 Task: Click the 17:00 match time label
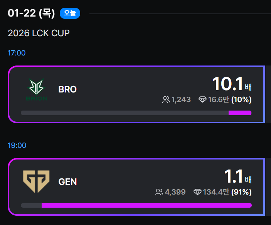pos(17,53)
